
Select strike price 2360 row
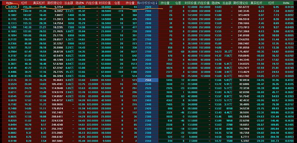click(148, 120)
